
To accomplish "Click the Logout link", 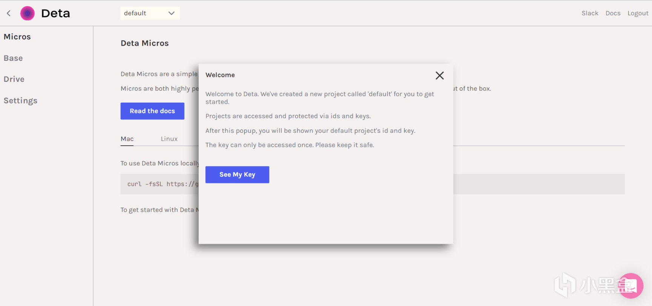I will point(638,13).
